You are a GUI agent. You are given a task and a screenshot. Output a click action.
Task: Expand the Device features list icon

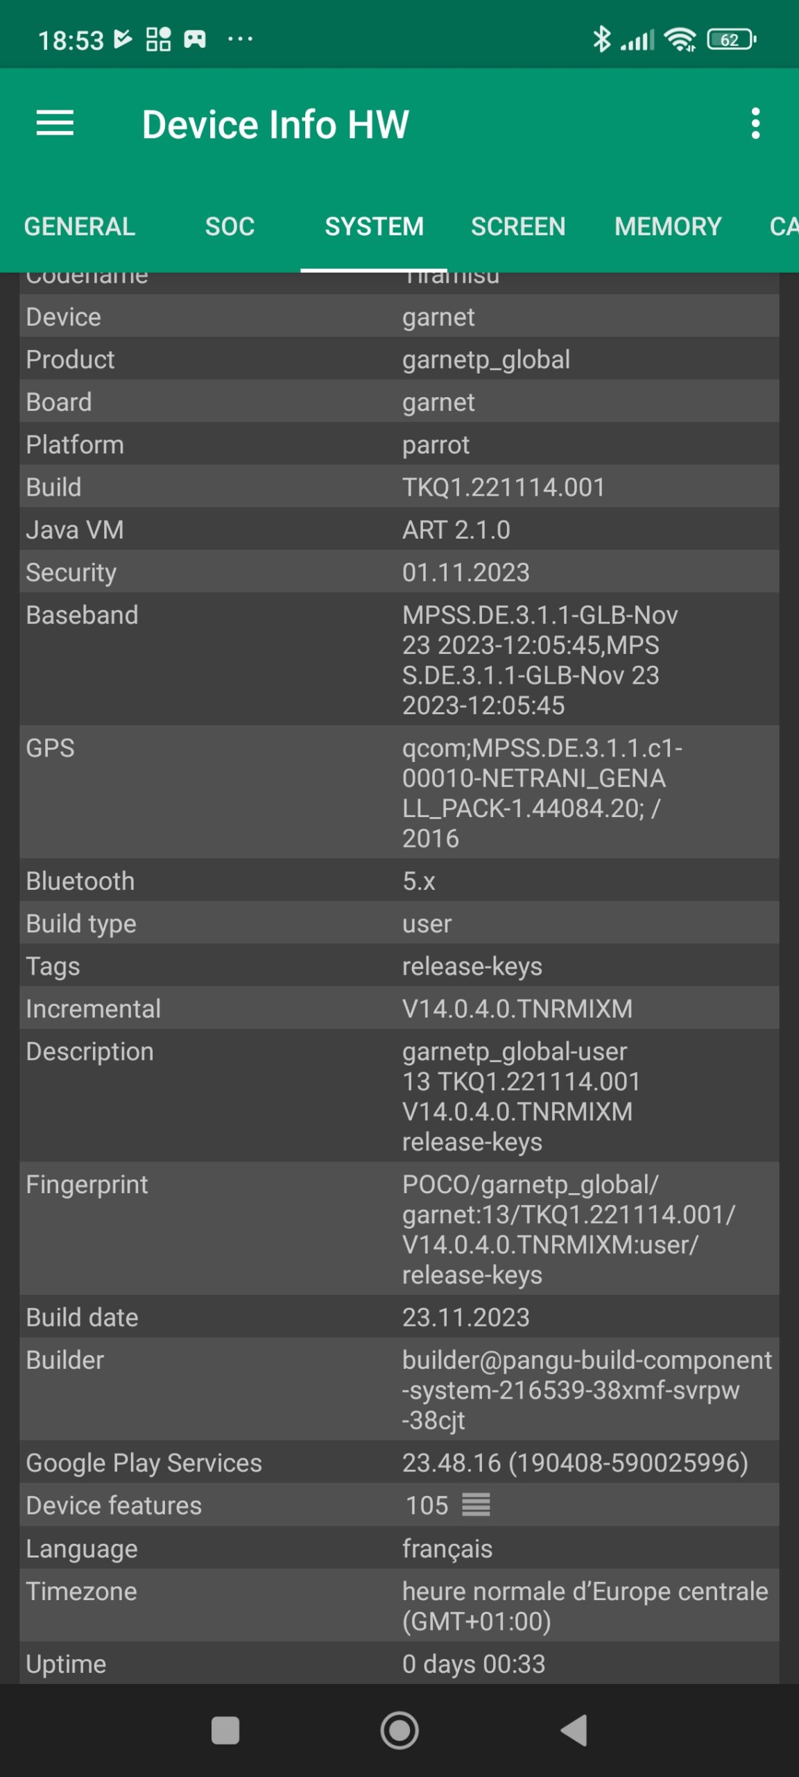click(x=476, y=1505)
